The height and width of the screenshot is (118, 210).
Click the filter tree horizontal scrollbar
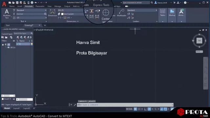click(x=8, y=96)
